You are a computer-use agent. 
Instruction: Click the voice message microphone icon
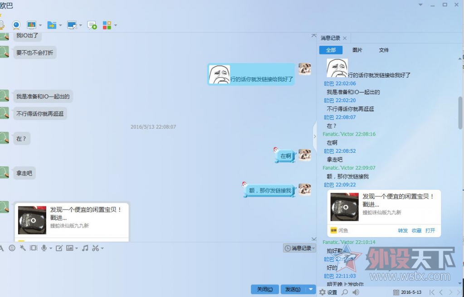click(x=44, y=248)
